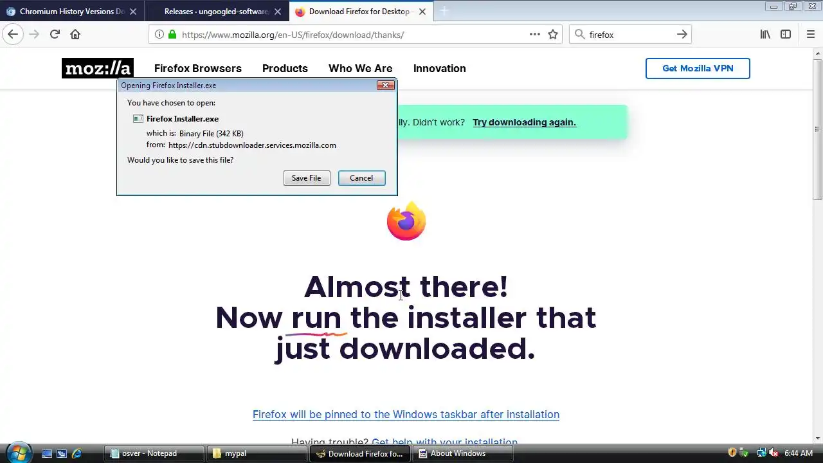
Task: Open mypal taskbar button
Action: 257,453
